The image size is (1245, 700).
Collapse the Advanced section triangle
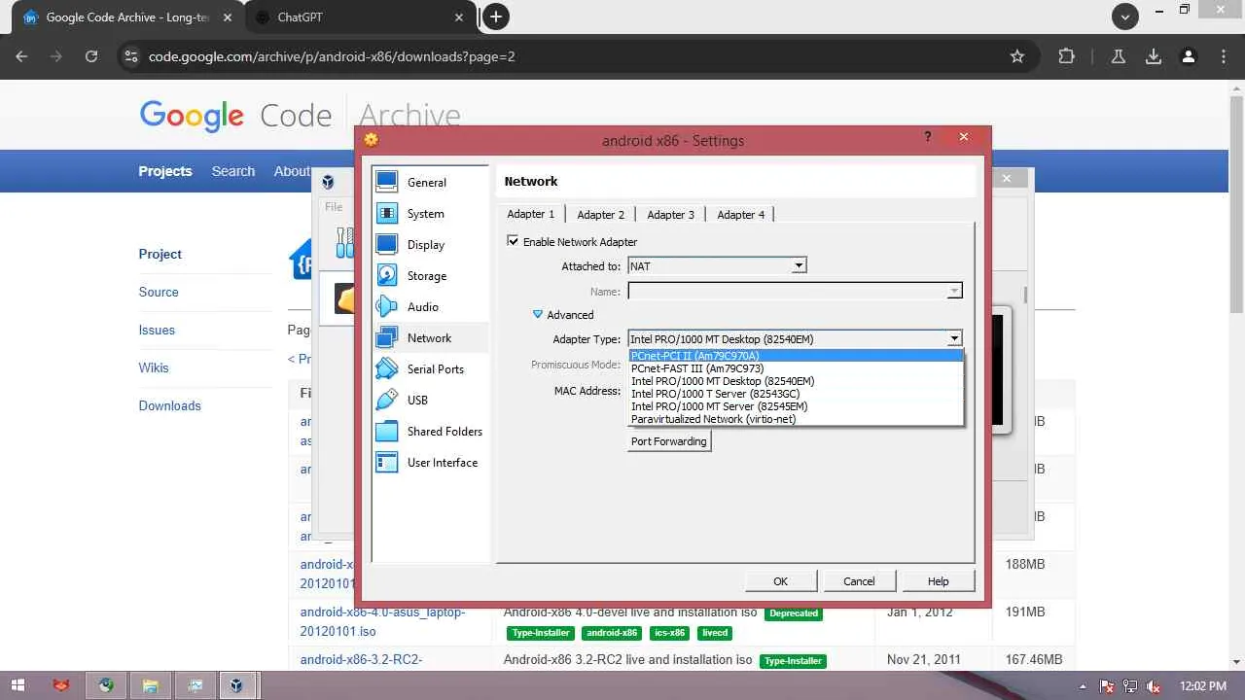coord(537,314)
